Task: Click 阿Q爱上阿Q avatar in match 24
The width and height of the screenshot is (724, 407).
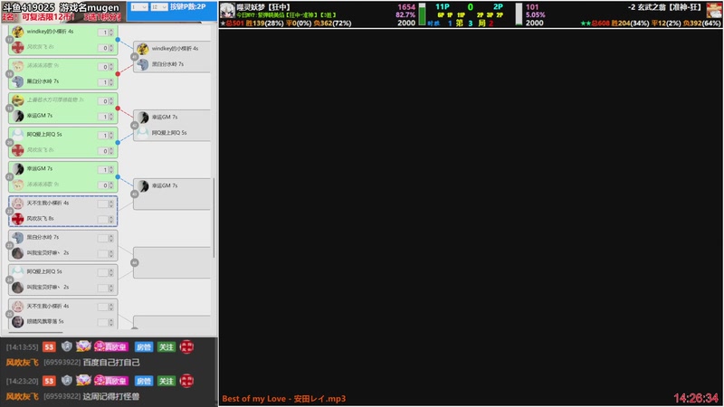Action: coord(17,272)
